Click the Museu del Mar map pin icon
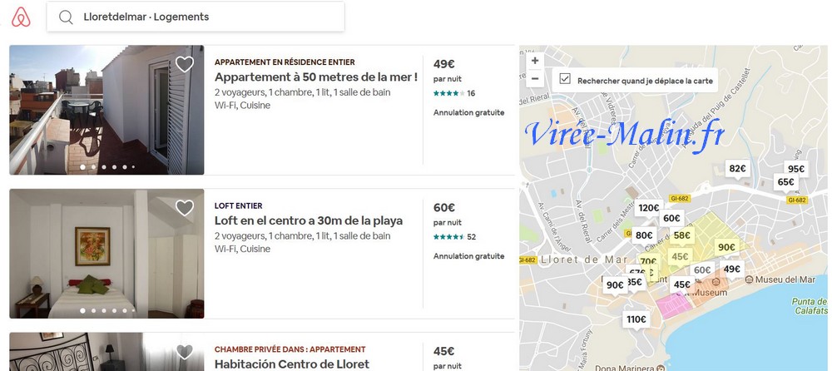Image resolution: width=832 pixels, height=371 pixels. coord(749,279)
